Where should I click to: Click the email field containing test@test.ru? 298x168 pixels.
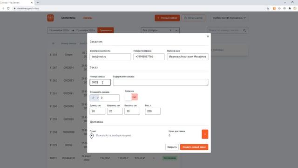point(110,56)
